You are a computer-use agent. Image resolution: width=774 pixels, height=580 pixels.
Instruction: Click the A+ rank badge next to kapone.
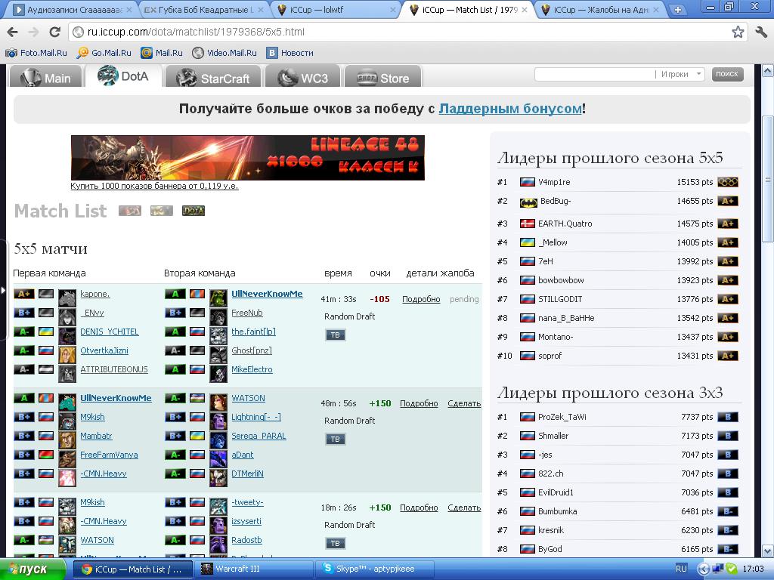pos(23,294)
